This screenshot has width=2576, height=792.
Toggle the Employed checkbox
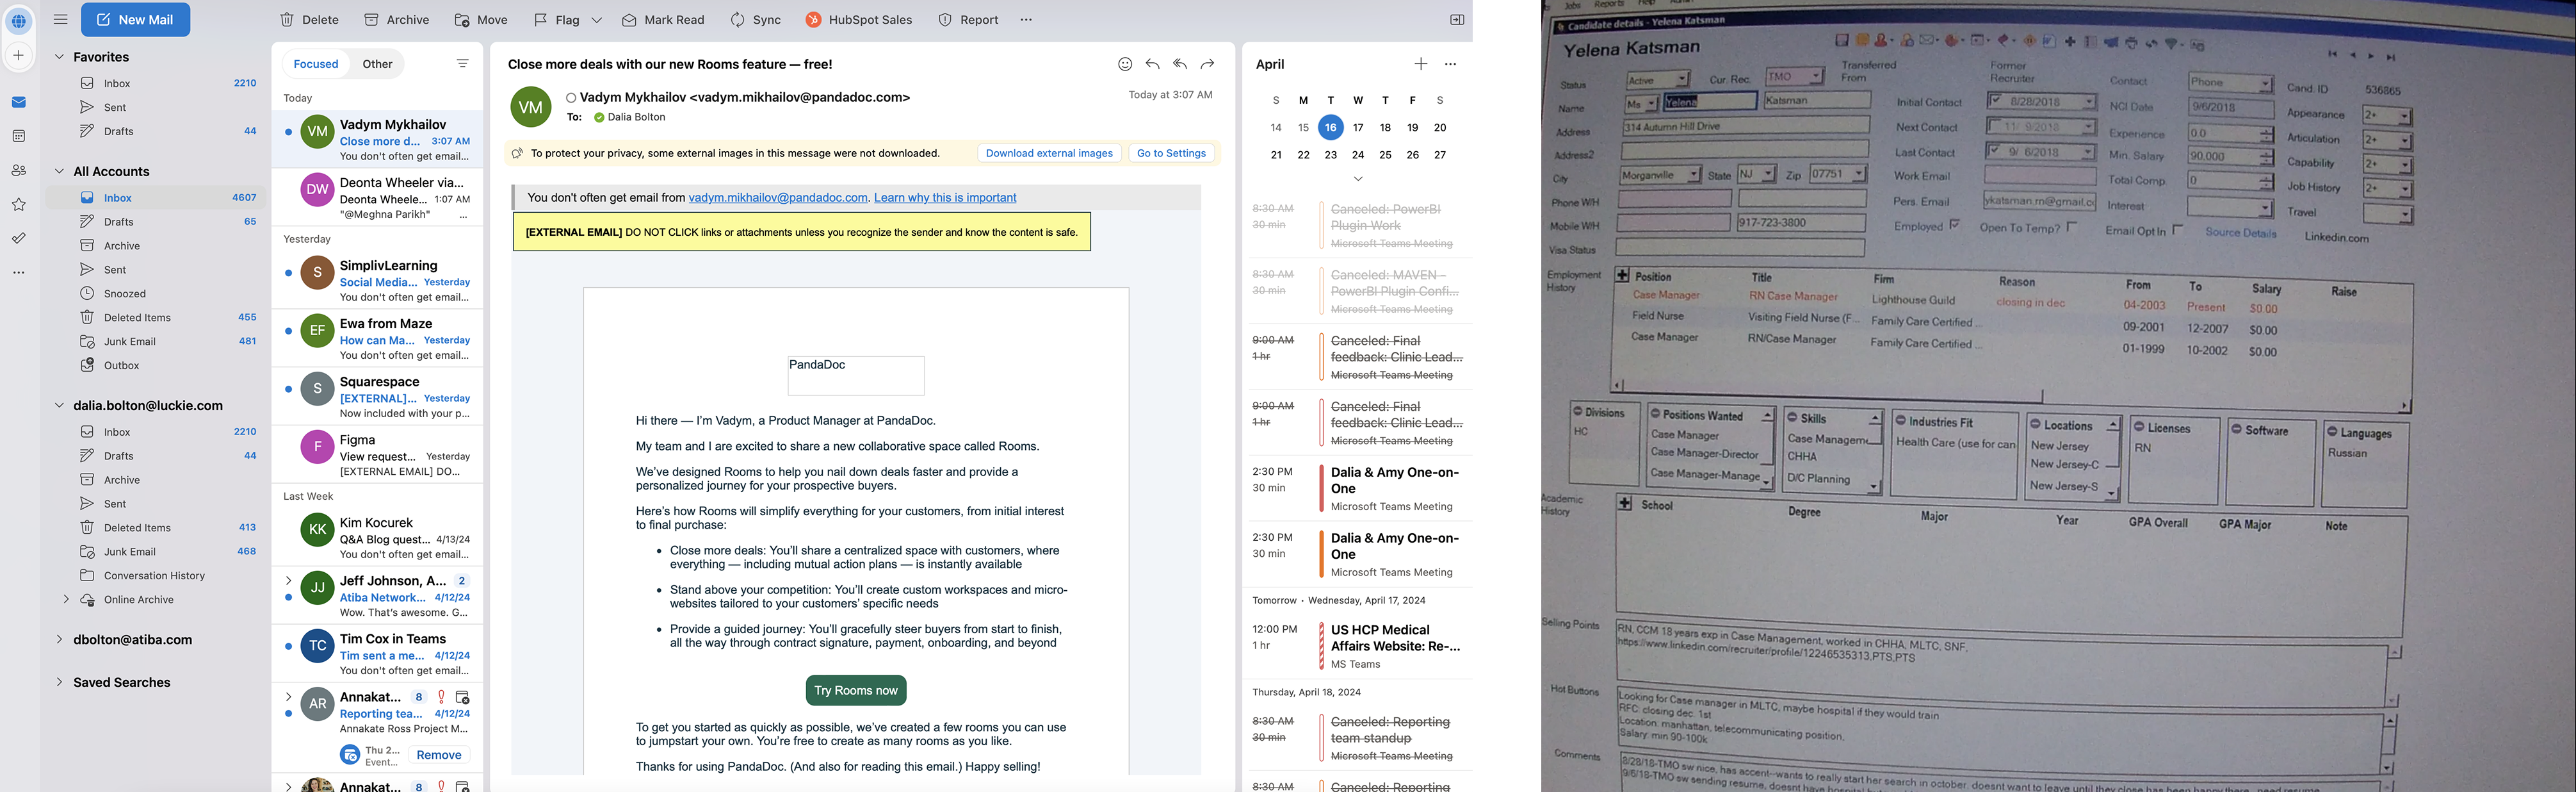coord(1954,226)
